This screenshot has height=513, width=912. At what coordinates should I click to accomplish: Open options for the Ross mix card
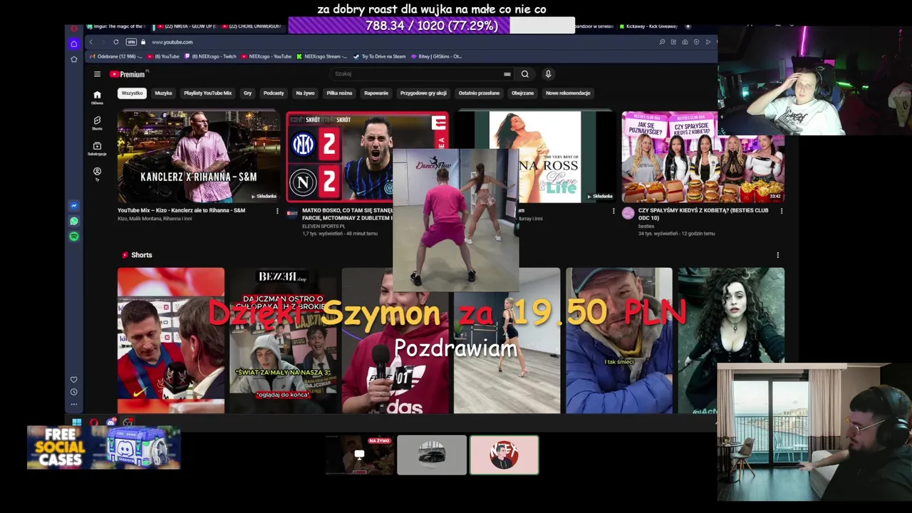[x=613, y=211]
